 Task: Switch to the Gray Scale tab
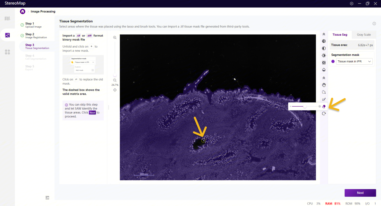[364, 35]
